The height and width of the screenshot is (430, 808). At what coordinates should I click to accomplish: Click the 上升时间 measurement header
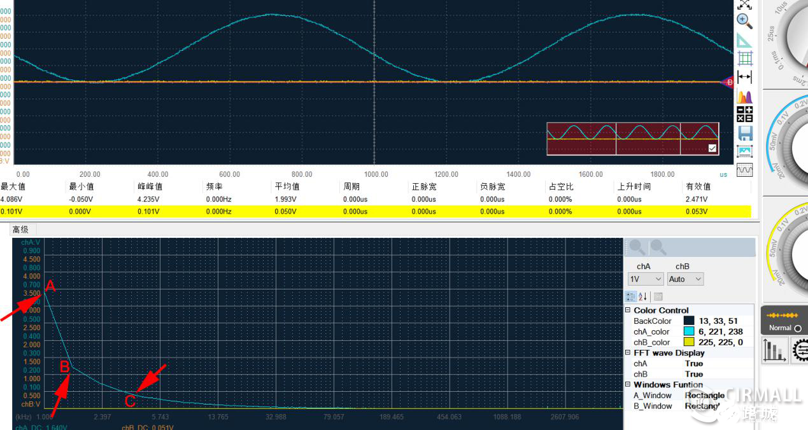click(634, 187)
